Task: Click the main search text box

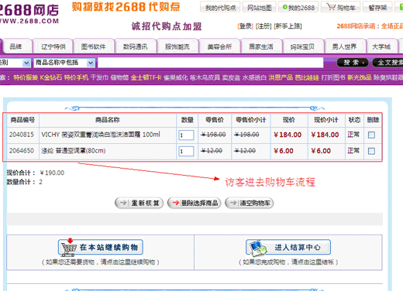Action: coord(211,63)
